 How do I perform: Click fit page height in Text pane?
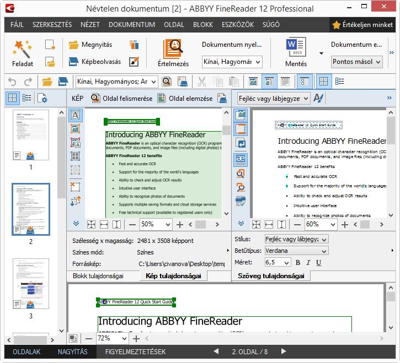[x=281, y=224]
